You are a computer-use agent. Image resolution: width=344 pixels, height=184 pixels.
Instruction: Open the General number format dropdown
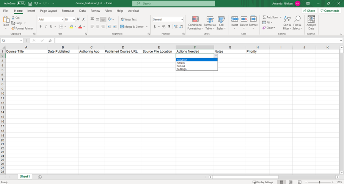point(182,19)
